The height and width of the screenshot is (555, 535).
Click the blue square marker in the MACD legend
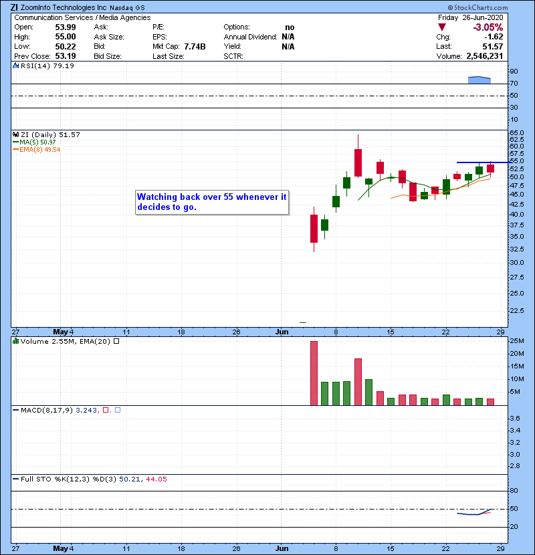tap(118, 410)
